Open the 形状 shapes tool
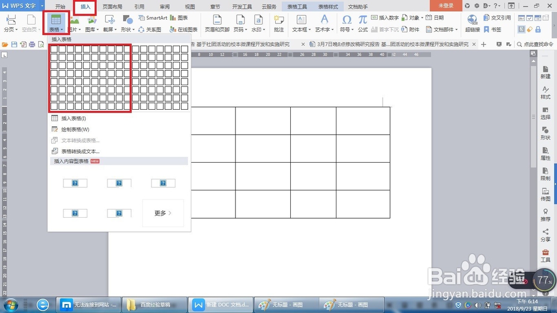Screen dimensions: 557x313 (x=127, y=23)
